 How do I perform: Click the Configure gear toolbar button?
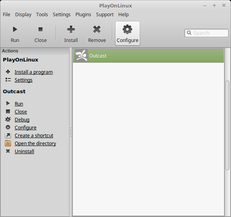[x=127, y=33]
